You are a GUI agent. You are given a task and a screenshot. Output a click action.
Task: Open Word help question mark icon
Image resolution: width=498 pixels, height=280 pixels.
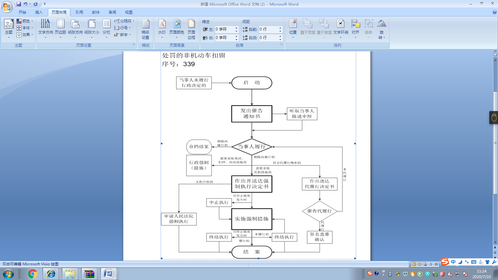coord(495,12)
